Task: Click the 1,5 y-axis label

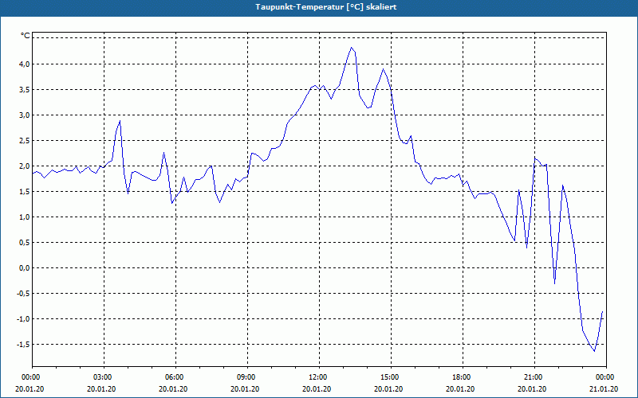Action: 25,192
